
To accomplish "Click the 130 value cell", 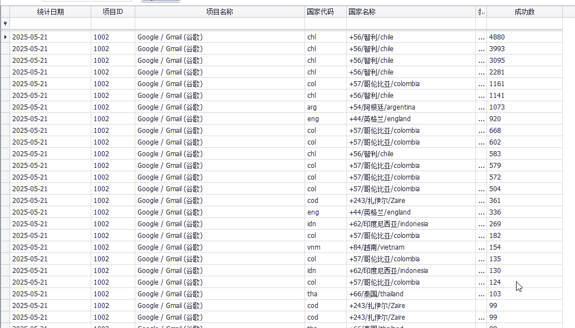I will (x=524, y=271).
